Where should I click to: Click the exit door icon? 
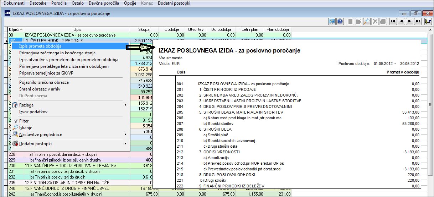[x=428, y=21]
